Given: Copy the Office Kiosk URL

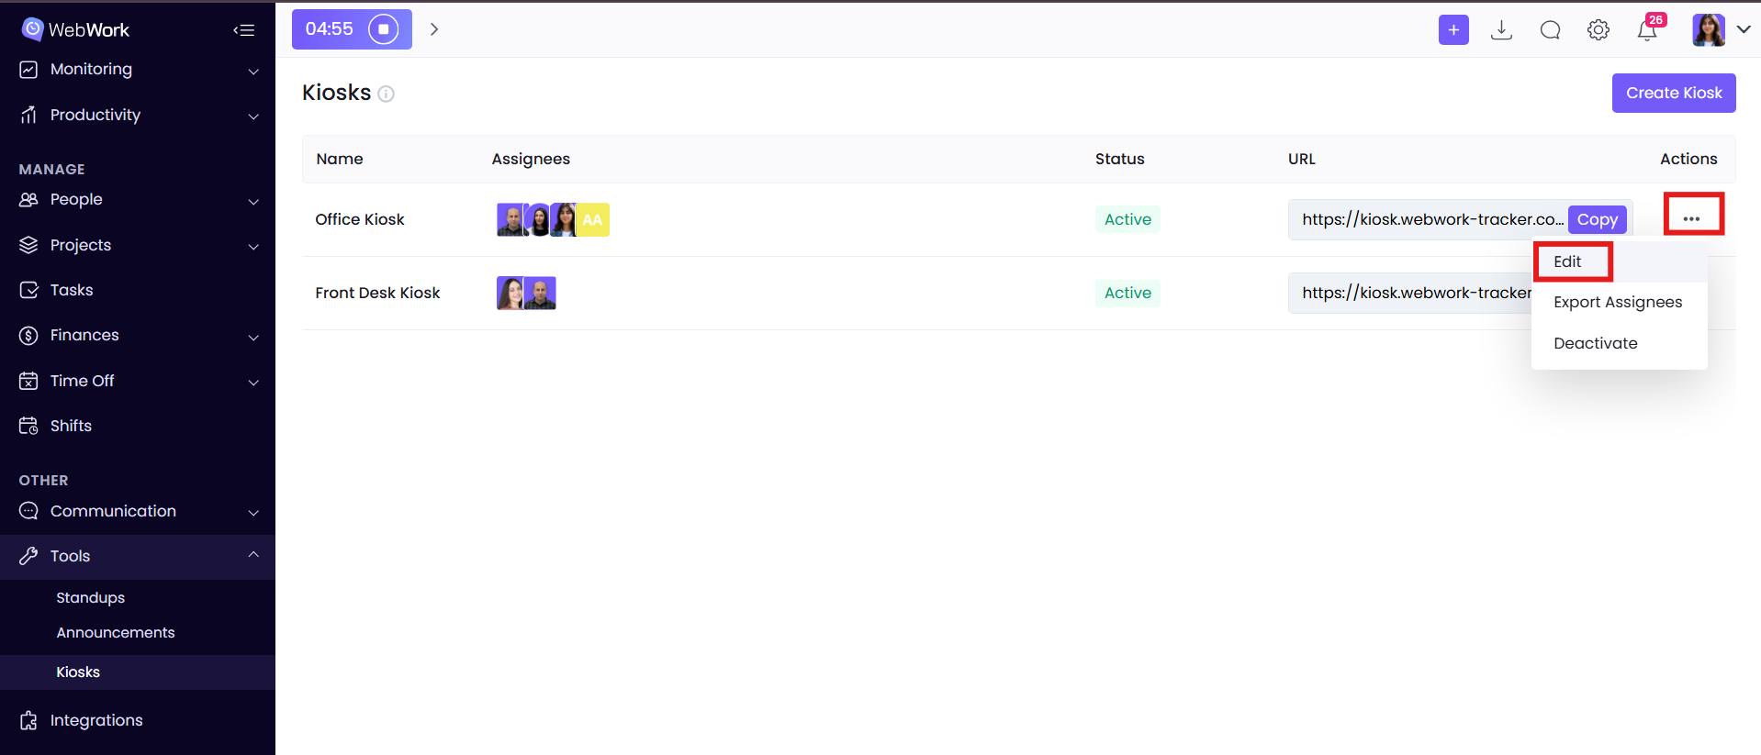Looking at the screenshot, I should (1597, 219).
